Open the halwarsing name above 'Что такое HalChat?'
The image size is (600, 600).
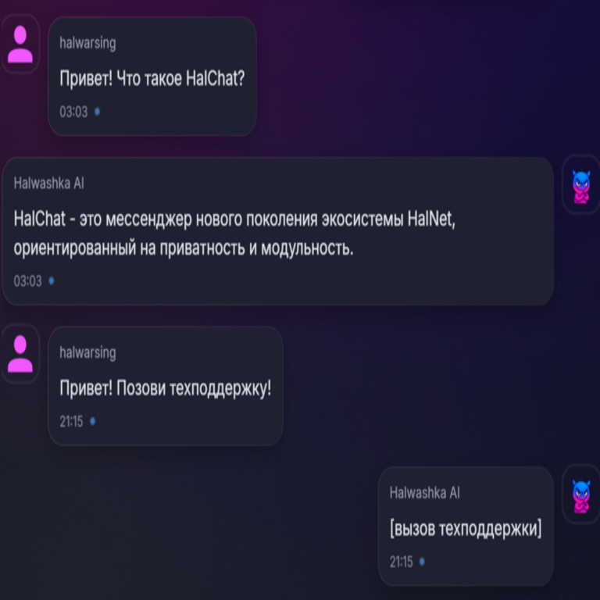click(x=87, y=43)
